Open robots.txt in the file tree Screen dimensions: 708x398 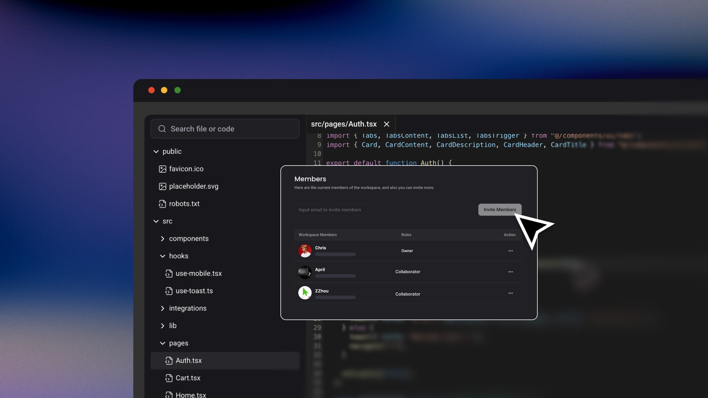click(184, 204)
